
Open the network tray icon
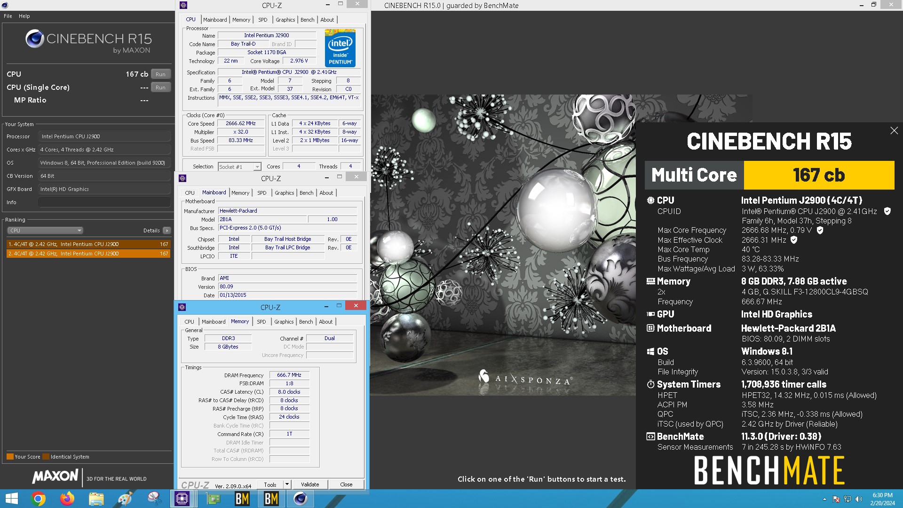click(x=848, y=499)
